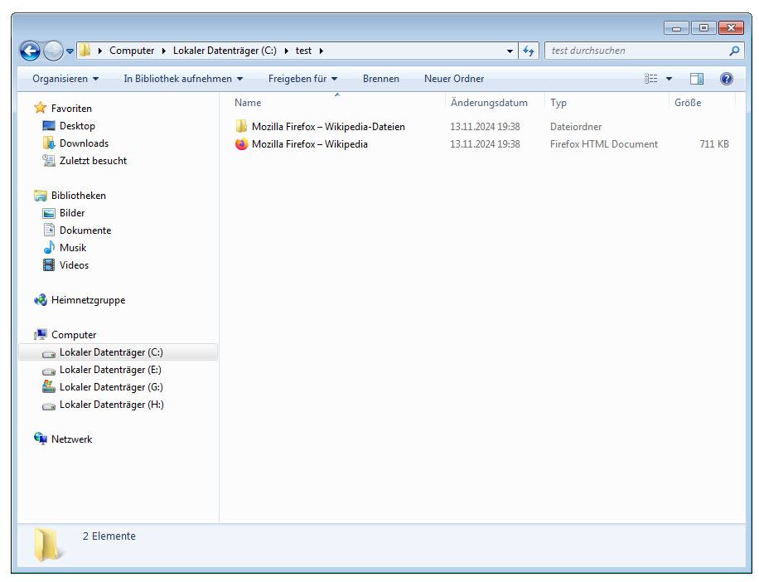Click the search magnifier icon
Viewport: 759px width, 582px height.
pos(734,51)
